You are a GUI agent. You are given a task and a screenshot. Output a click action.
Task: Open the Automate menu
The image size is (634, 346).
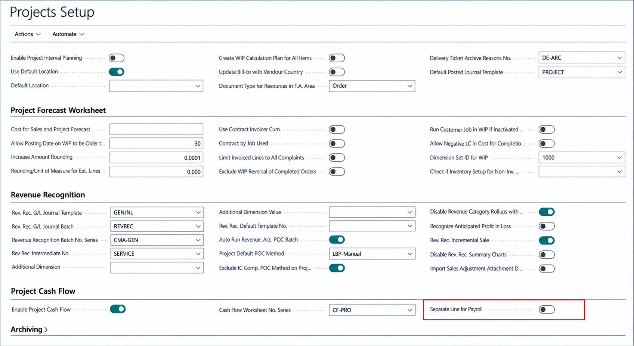point(68,34)
